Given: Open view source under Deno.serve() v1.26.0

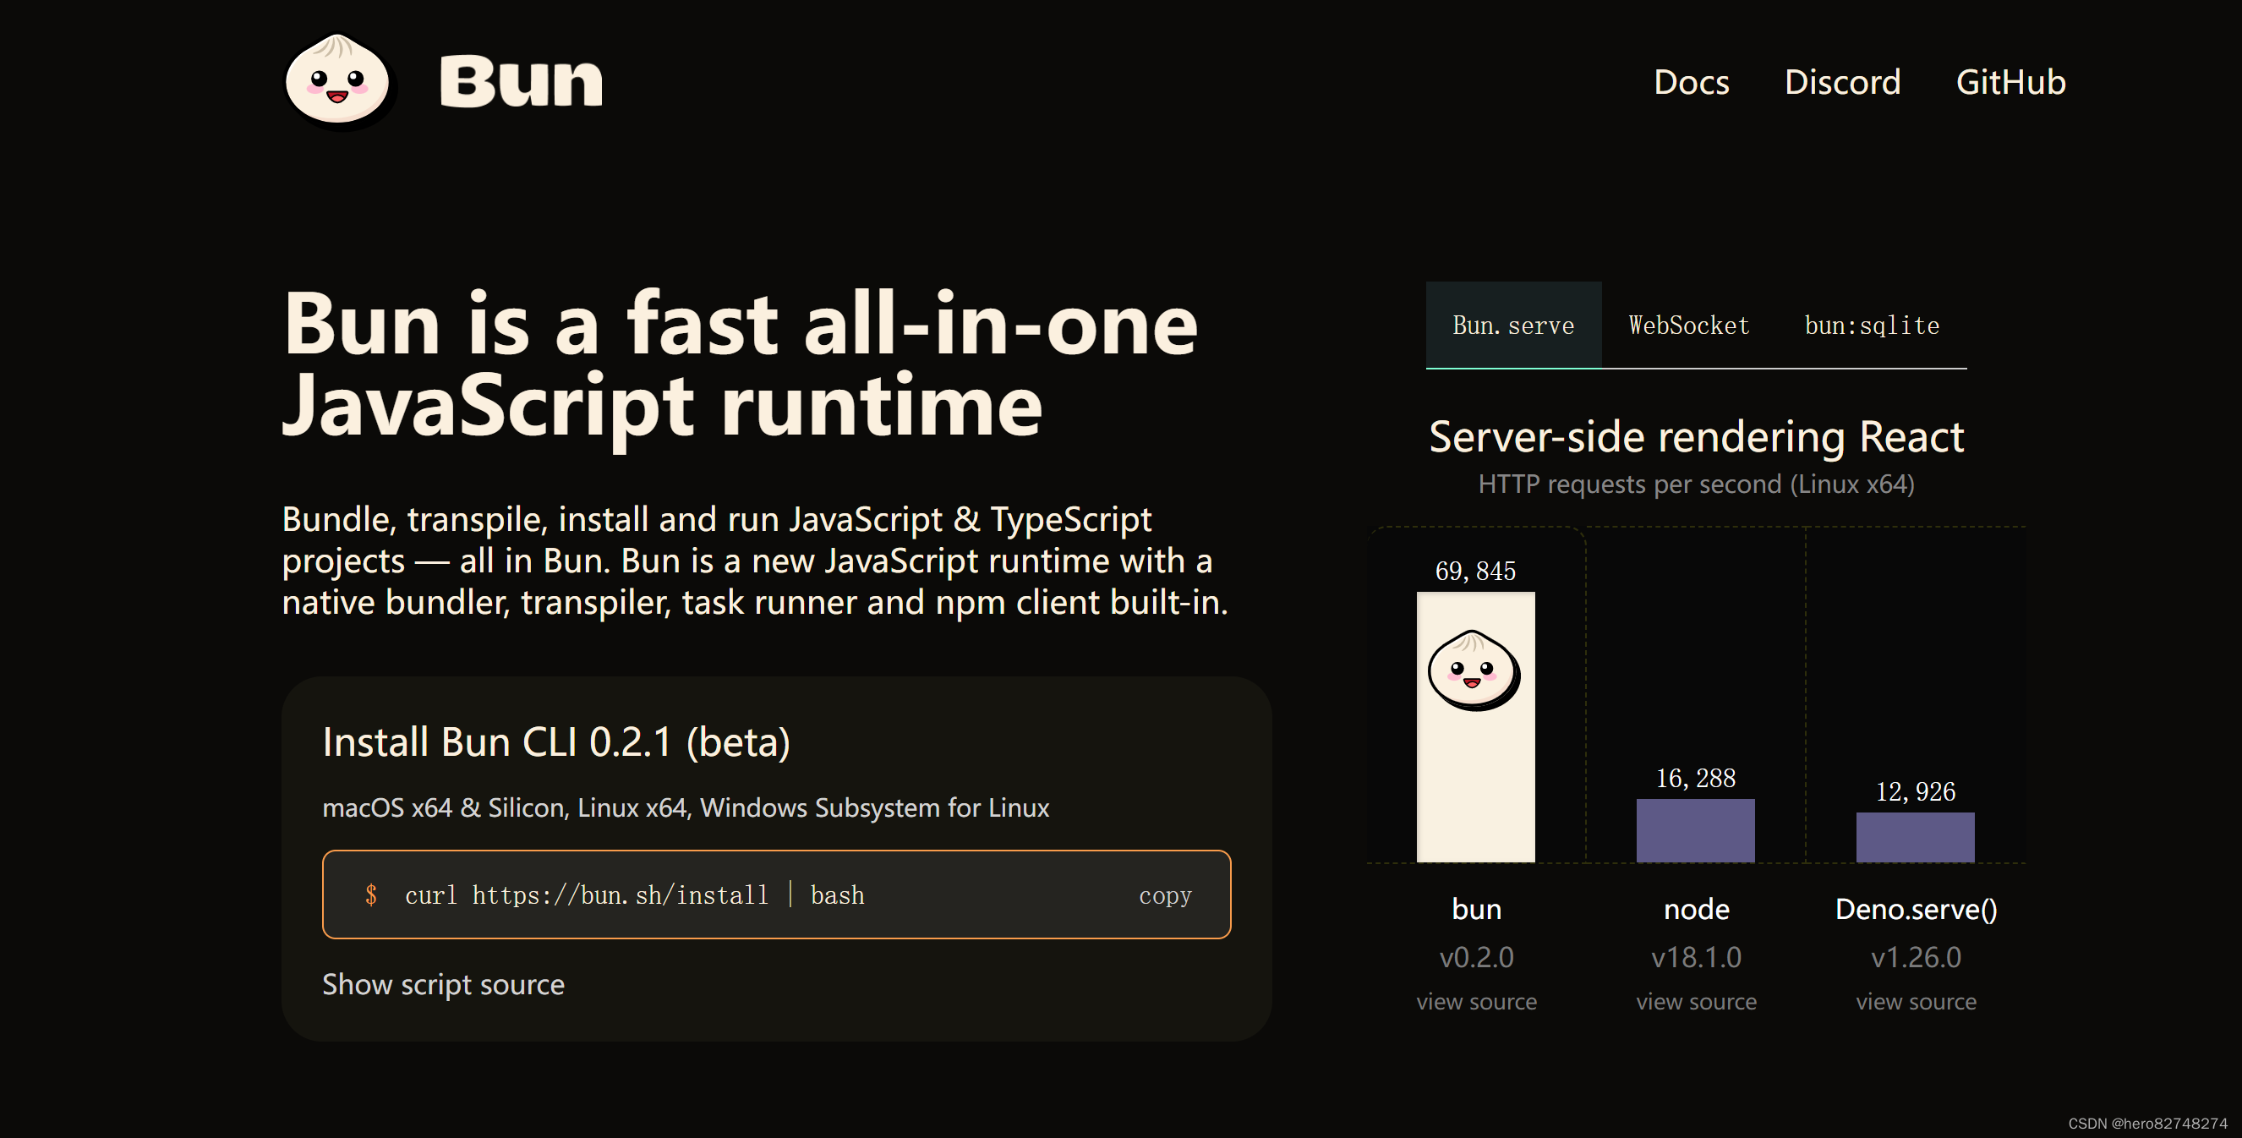Looking at the screenshot, I should tap(1915, 1001).
